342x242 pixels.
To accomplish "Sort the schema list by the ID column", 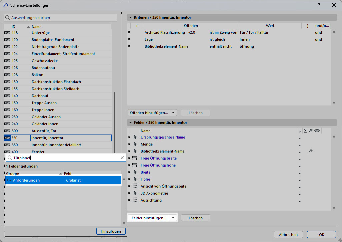I will pyautogui.click(x=18, y=27).
